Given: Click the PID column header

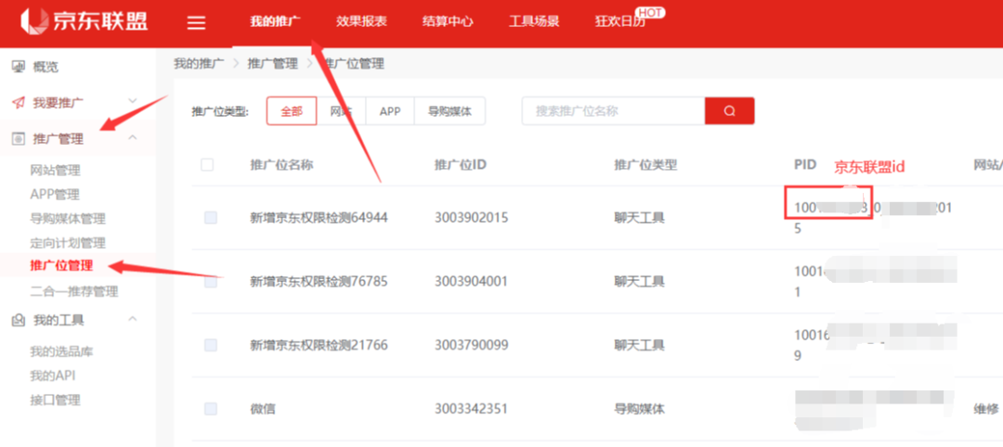Looking at the screenshot, I should (804, 165).
